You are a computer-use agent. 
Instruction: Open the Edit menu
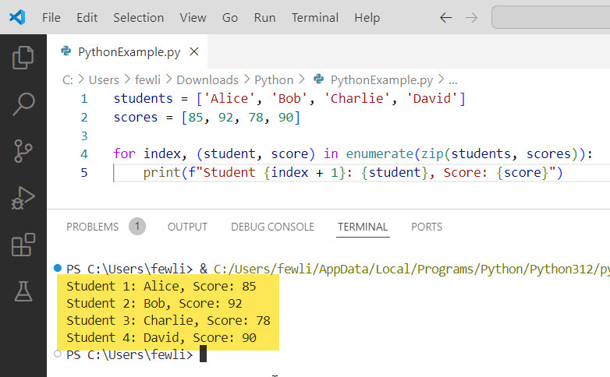point(87,17)
